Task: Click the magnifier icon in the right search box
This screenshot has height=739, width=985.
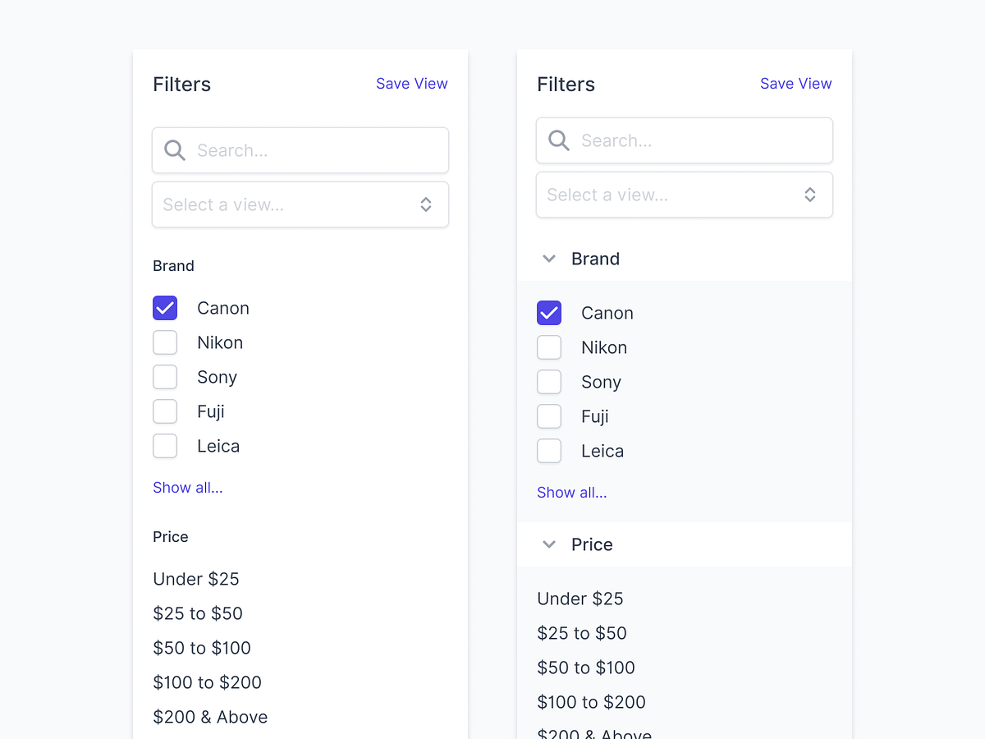Action: point(558,140)
